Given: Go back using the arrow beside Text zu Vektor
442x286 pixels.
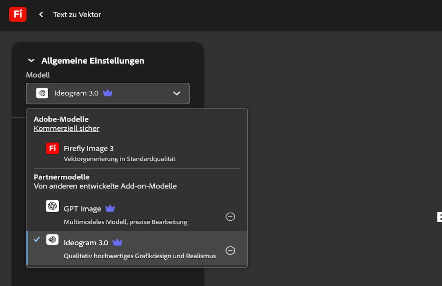Looking at the screenshot, I should 41,14.
